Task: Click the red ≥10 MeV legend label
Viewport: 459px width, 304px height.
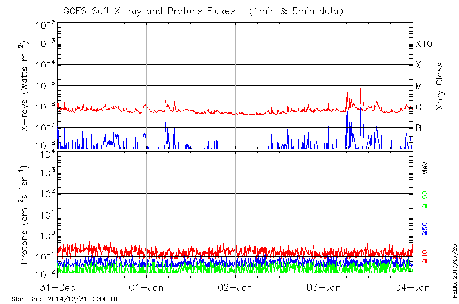Action: point(425,256)
